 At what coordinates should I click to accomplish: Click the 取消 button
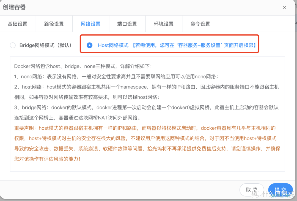(252, 190)
